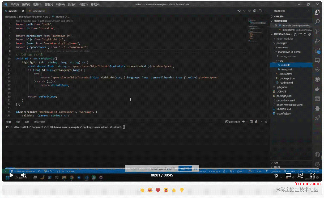The height and width of the screenshot is (198, 324).
Task: Close index.ts in the open editors list
Action: 276,26
